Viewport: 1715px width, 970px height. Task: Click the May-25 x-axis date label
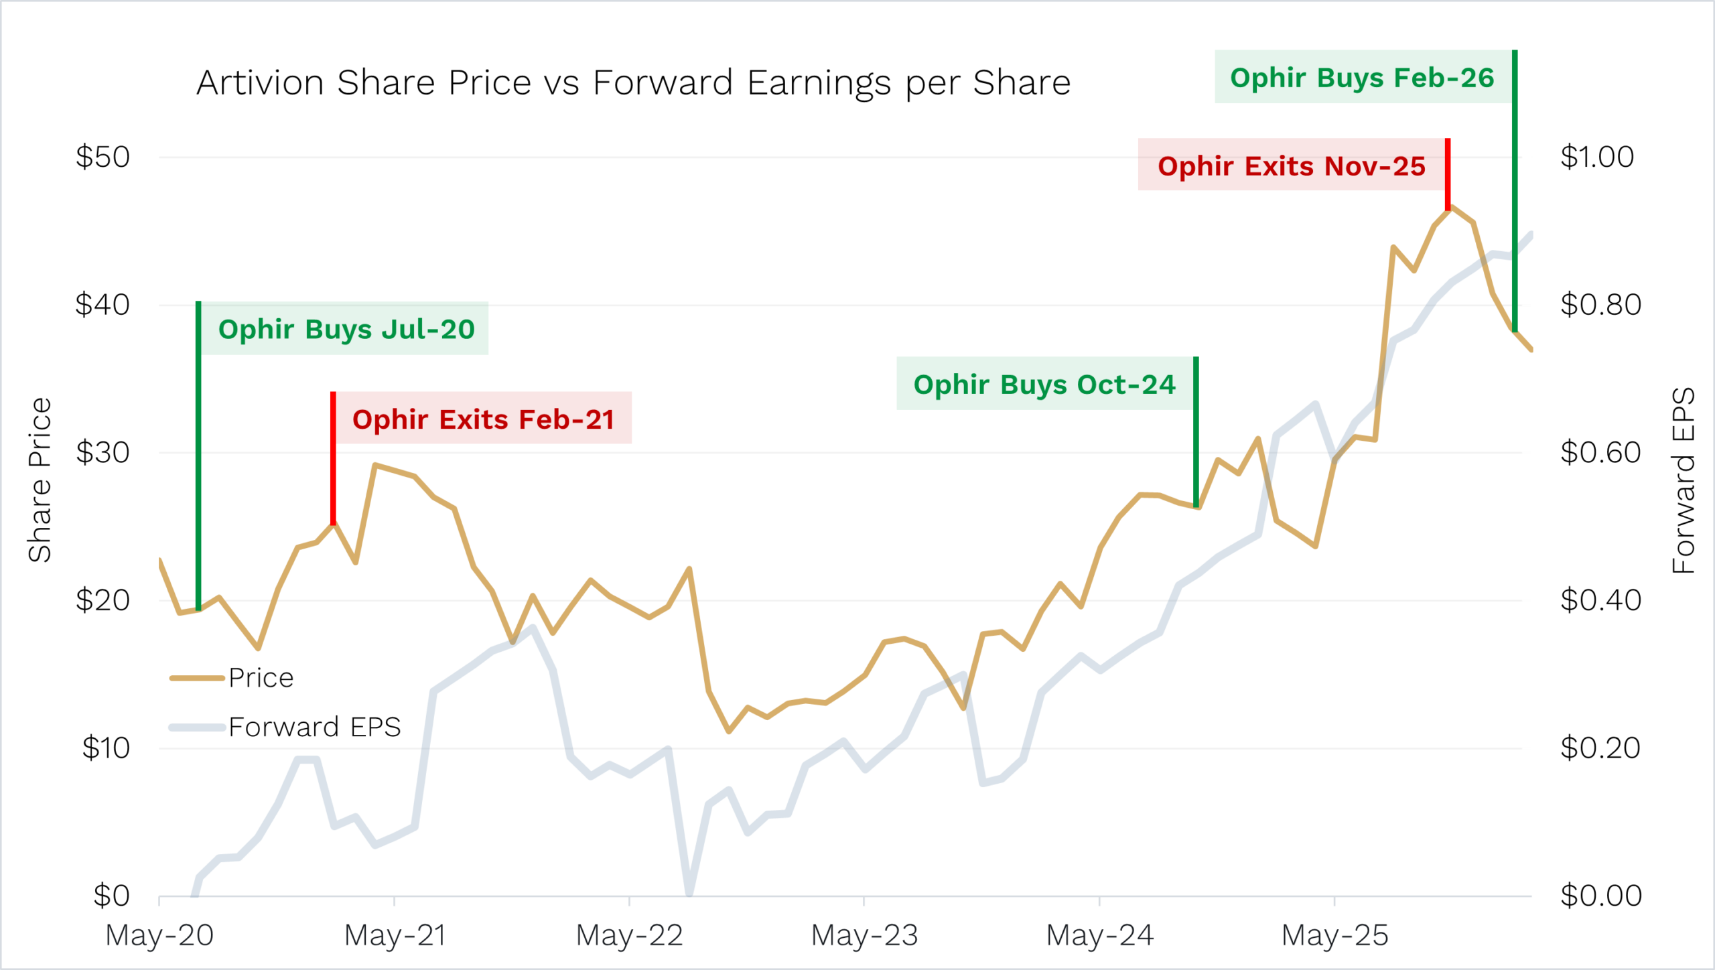click(x=1334, y=935)
